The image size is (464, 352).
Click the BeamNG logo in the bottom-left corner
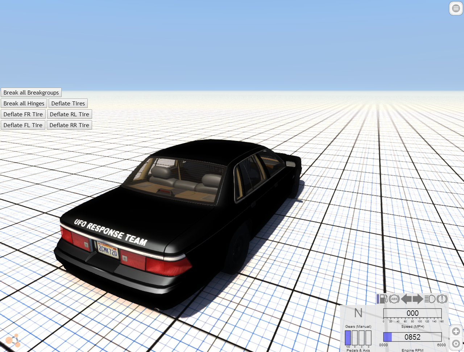coord(13,340)
